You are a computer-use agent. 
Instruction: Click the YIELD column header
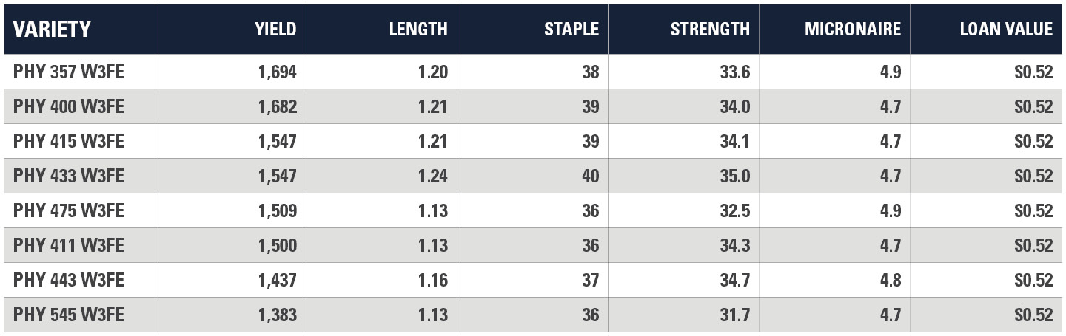[x=275, y=30]
